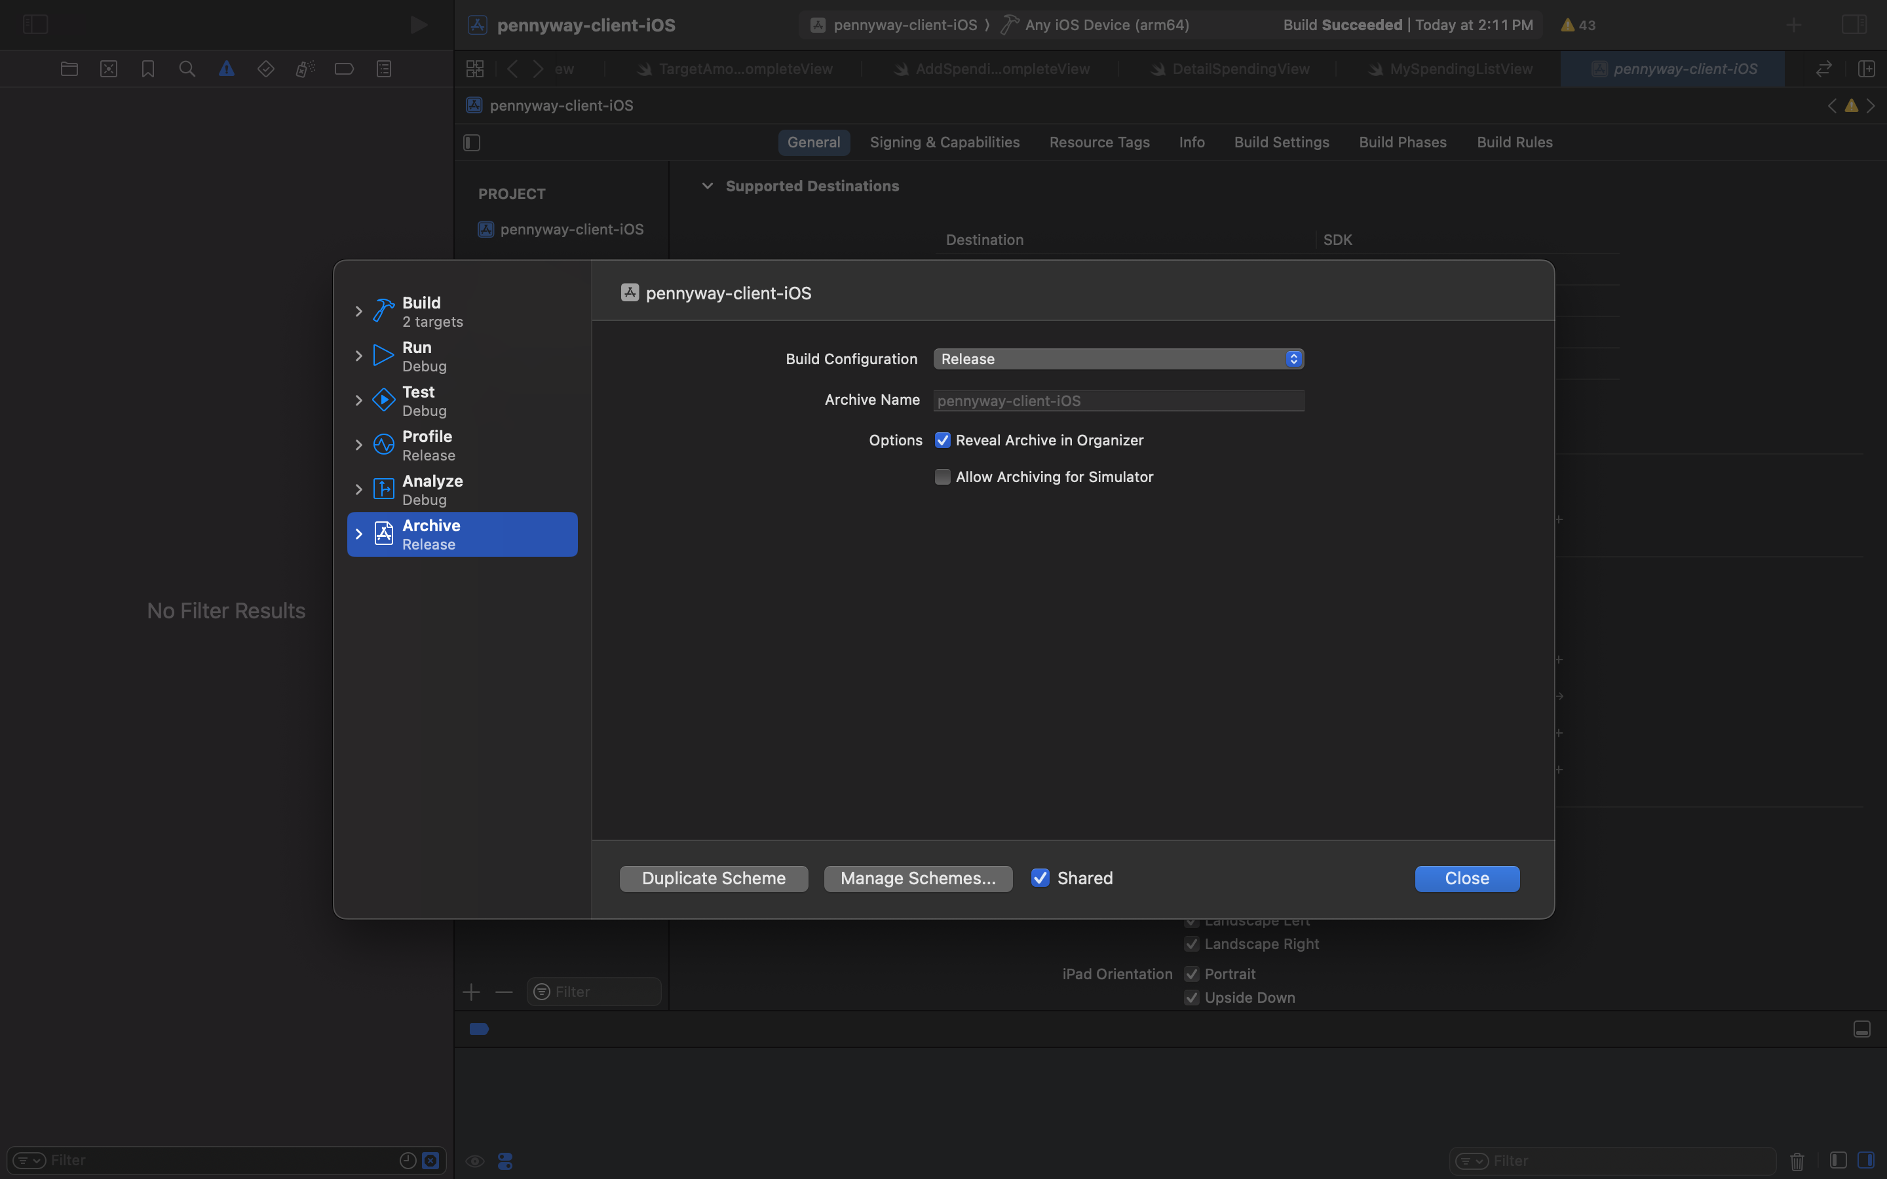
Task: Toggle the Shared scheme checkbox
Action: [1040, 878]
